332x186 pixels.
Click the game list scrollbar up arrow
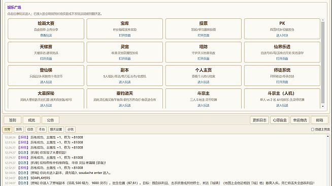click(x=323, y=20)
